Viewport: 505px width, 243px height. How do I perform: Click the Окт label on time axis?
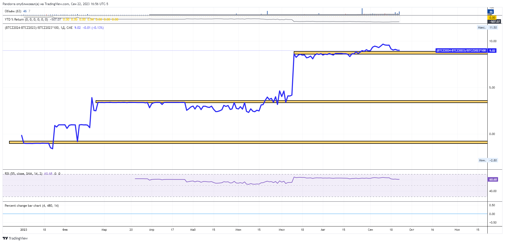click(412, 230)
